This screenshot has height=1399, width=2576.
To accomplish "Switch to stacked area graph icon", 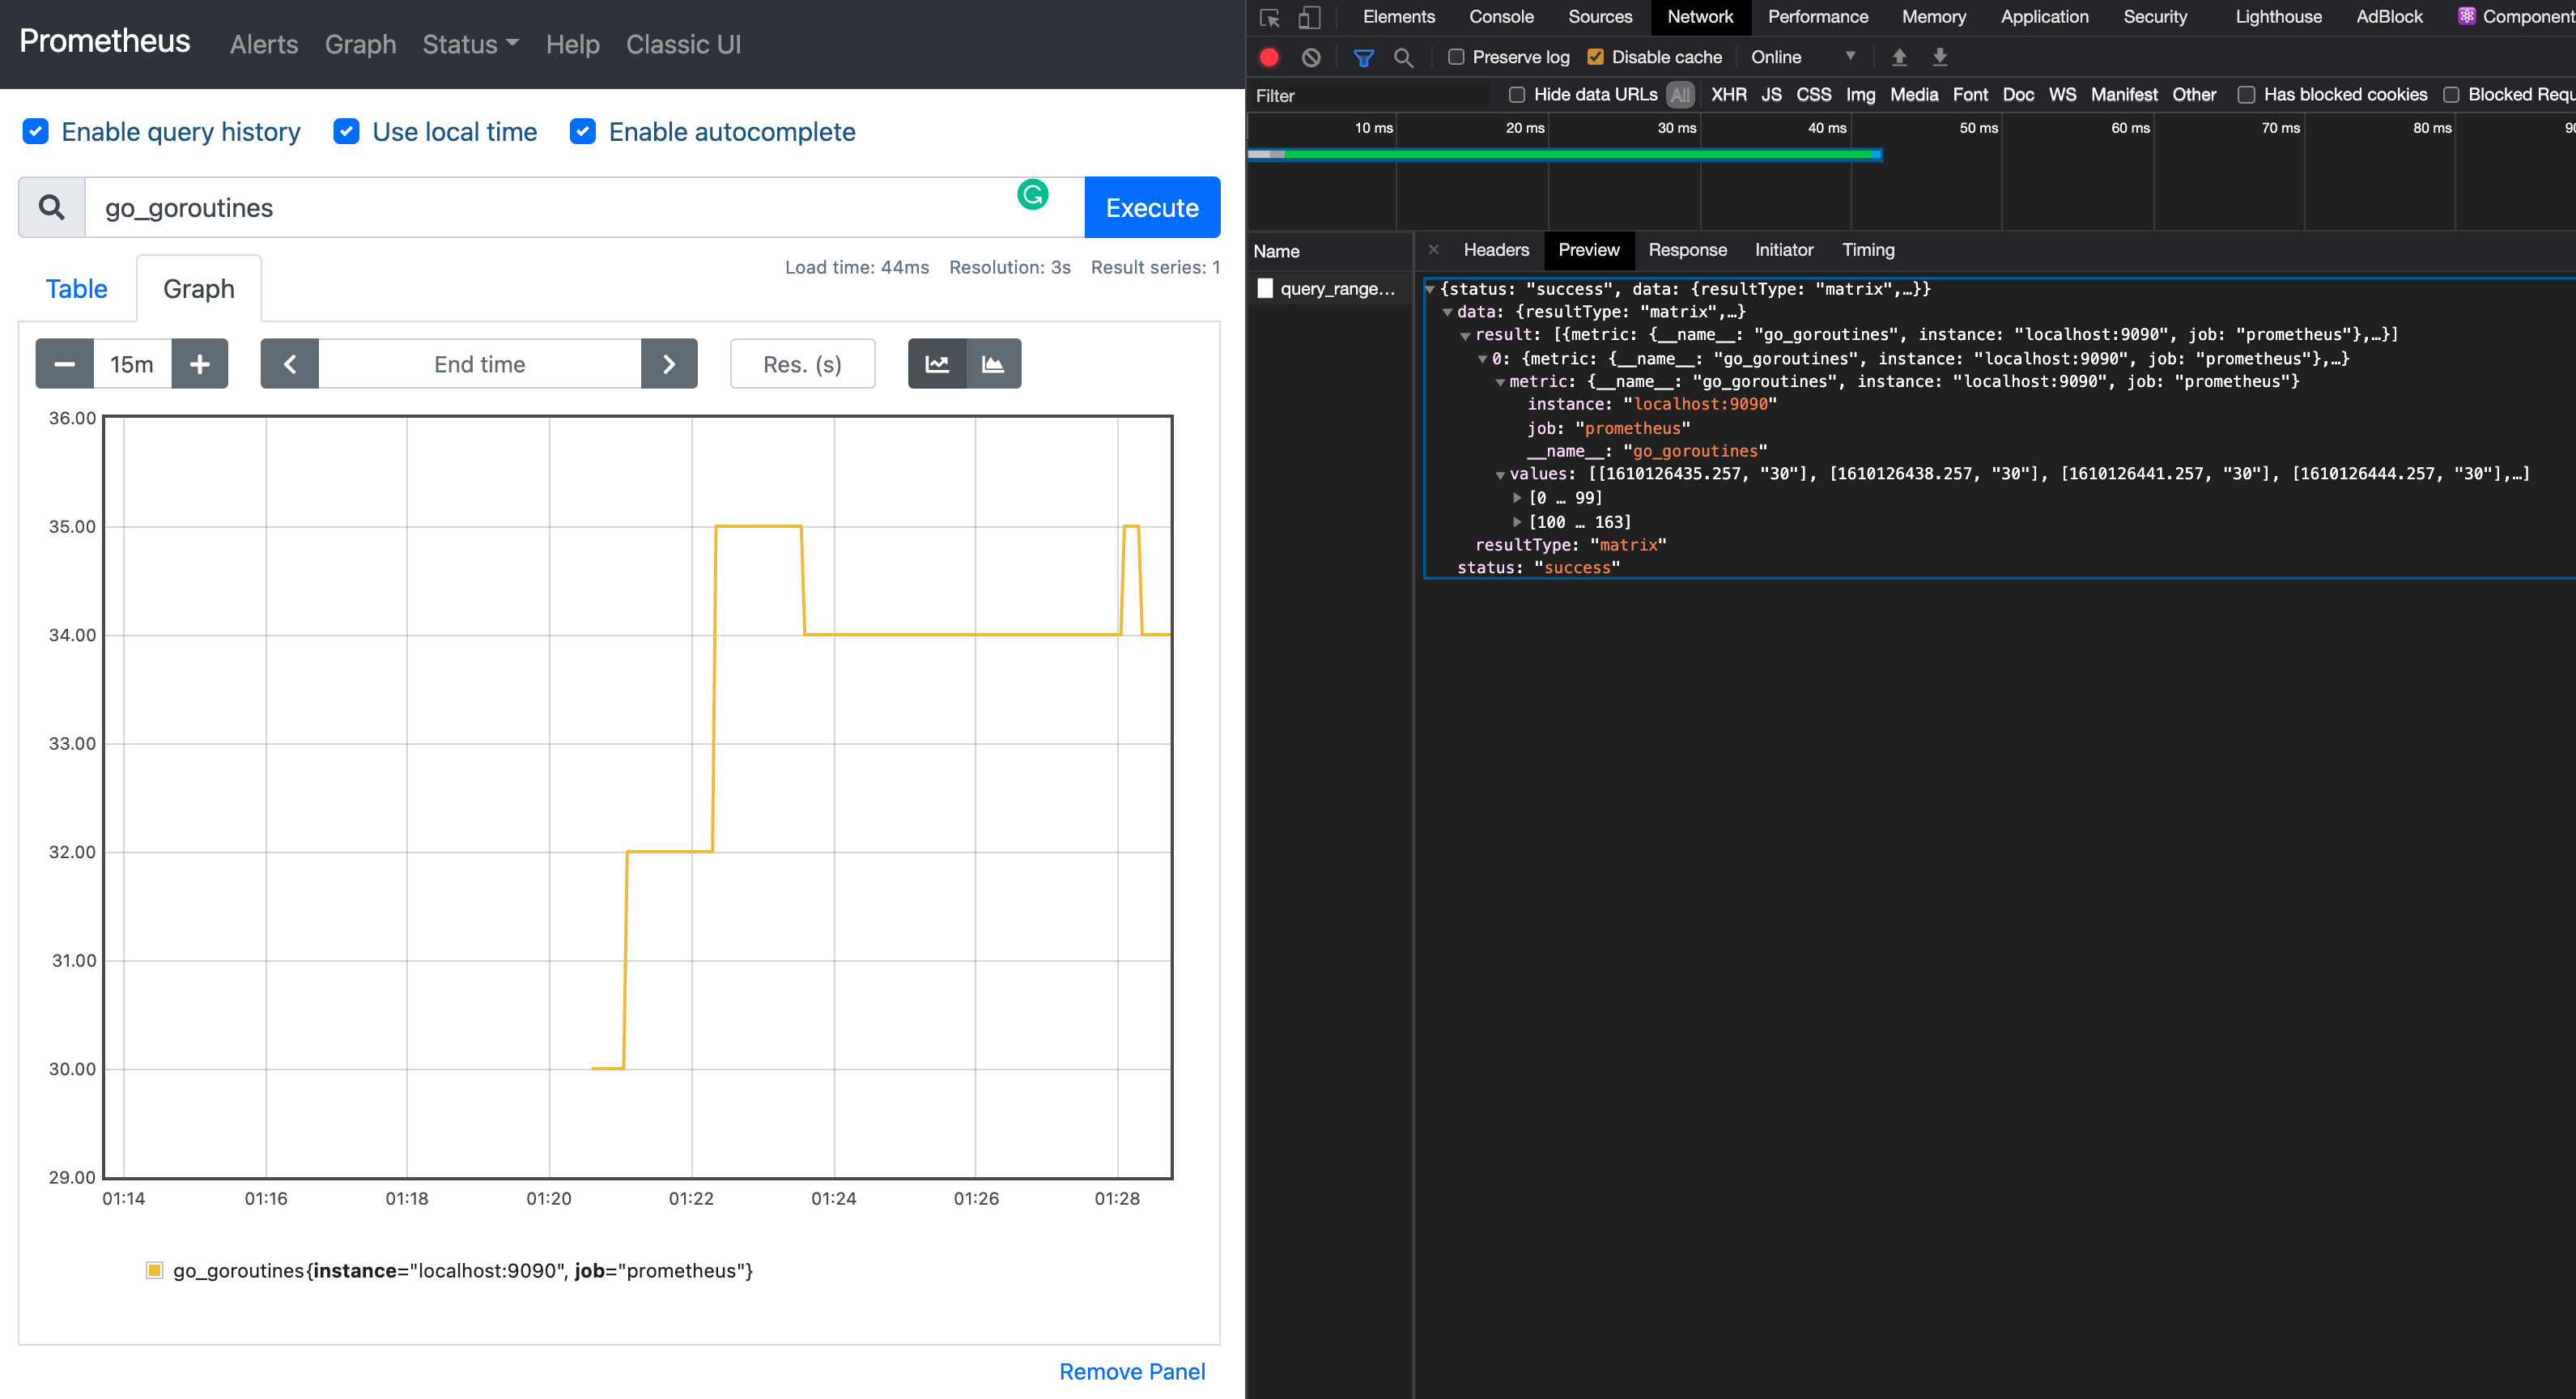I will click(993, 364).
